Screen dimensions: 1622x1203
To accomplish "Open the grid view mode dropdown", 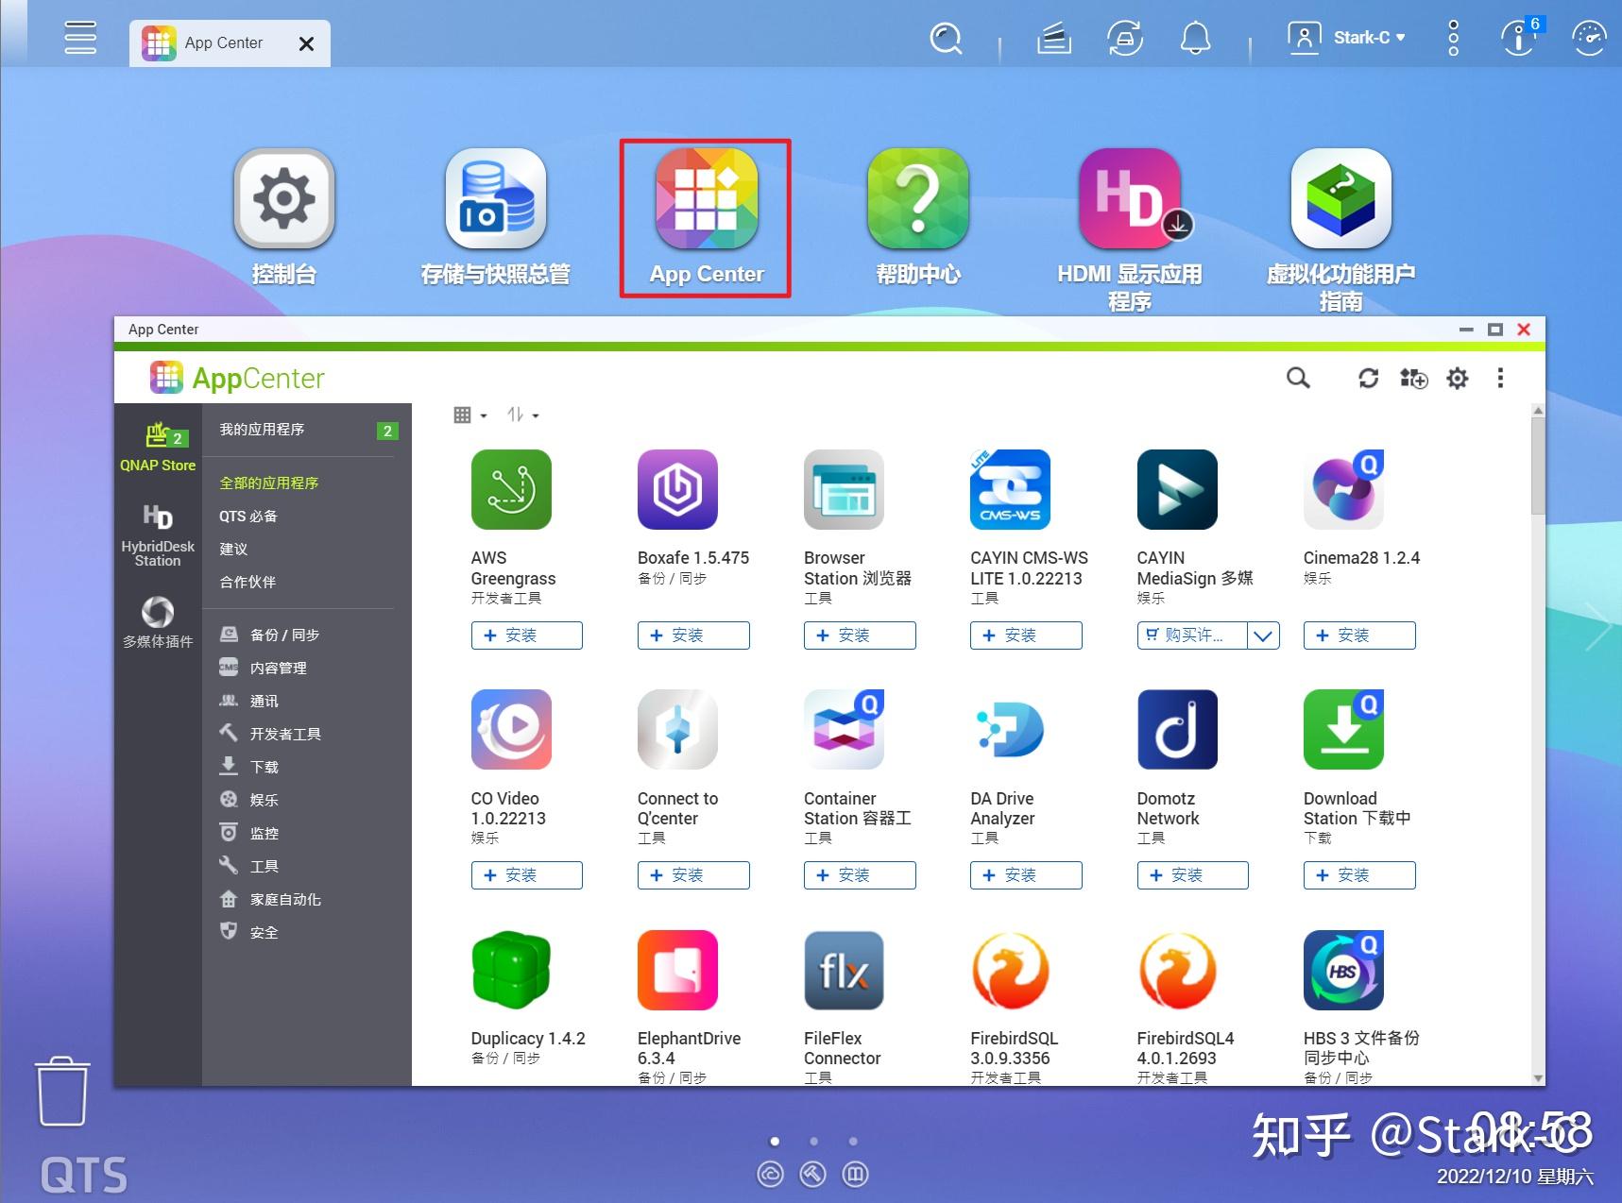I will (x=470, y=415).
